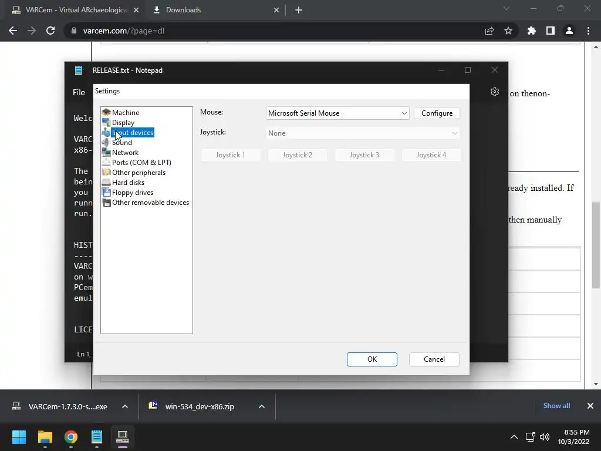Open Ports (COM & LPT) category

(x=141, y=162)
